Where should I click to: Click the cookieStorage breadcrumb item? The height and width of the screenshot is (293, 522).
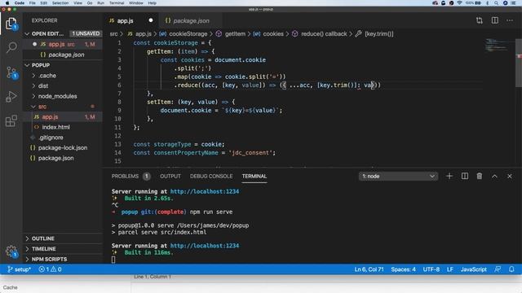(184, 34)
